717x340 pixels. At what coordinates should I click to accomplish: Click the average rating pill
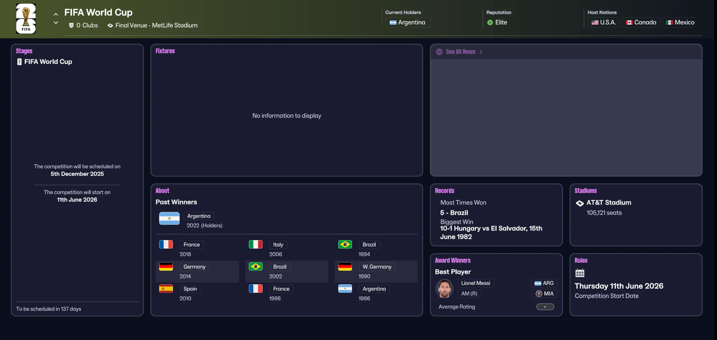pyautogui.click(x=545, y=307)
